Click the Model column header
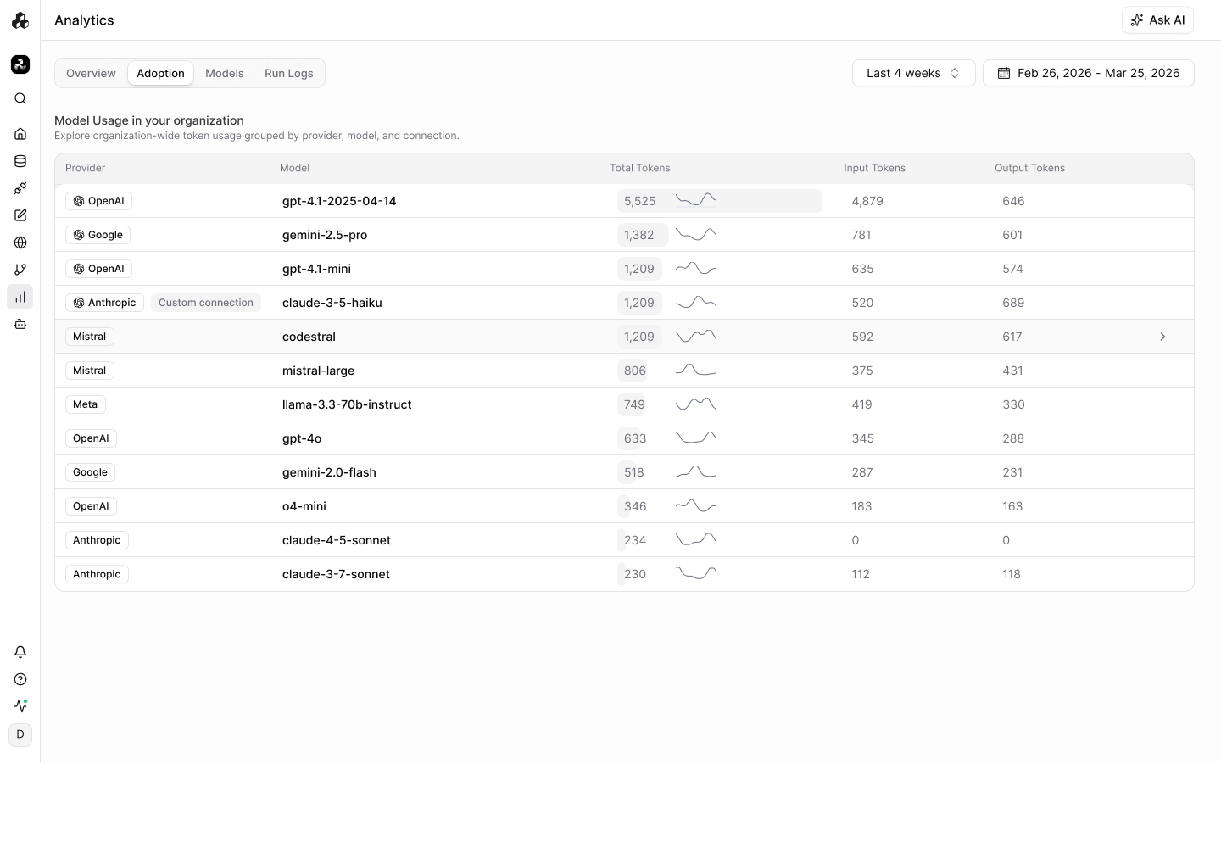 (295, 168)
